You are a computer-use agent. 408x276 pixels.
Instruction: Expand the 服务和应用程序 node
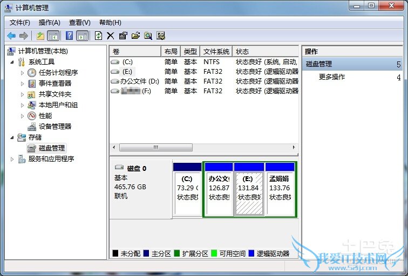pyautogui.click(x=12, y=159)
